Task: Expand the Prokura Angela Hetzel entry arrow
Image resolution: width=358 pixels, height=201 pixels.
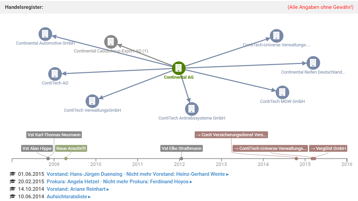Action: [x=191, y=182]
